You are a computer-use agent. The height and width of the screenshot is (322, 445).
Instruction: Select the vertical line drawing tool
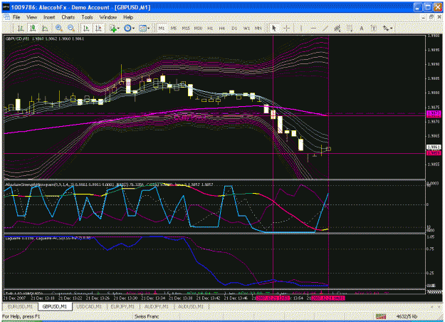click(301, 28)
